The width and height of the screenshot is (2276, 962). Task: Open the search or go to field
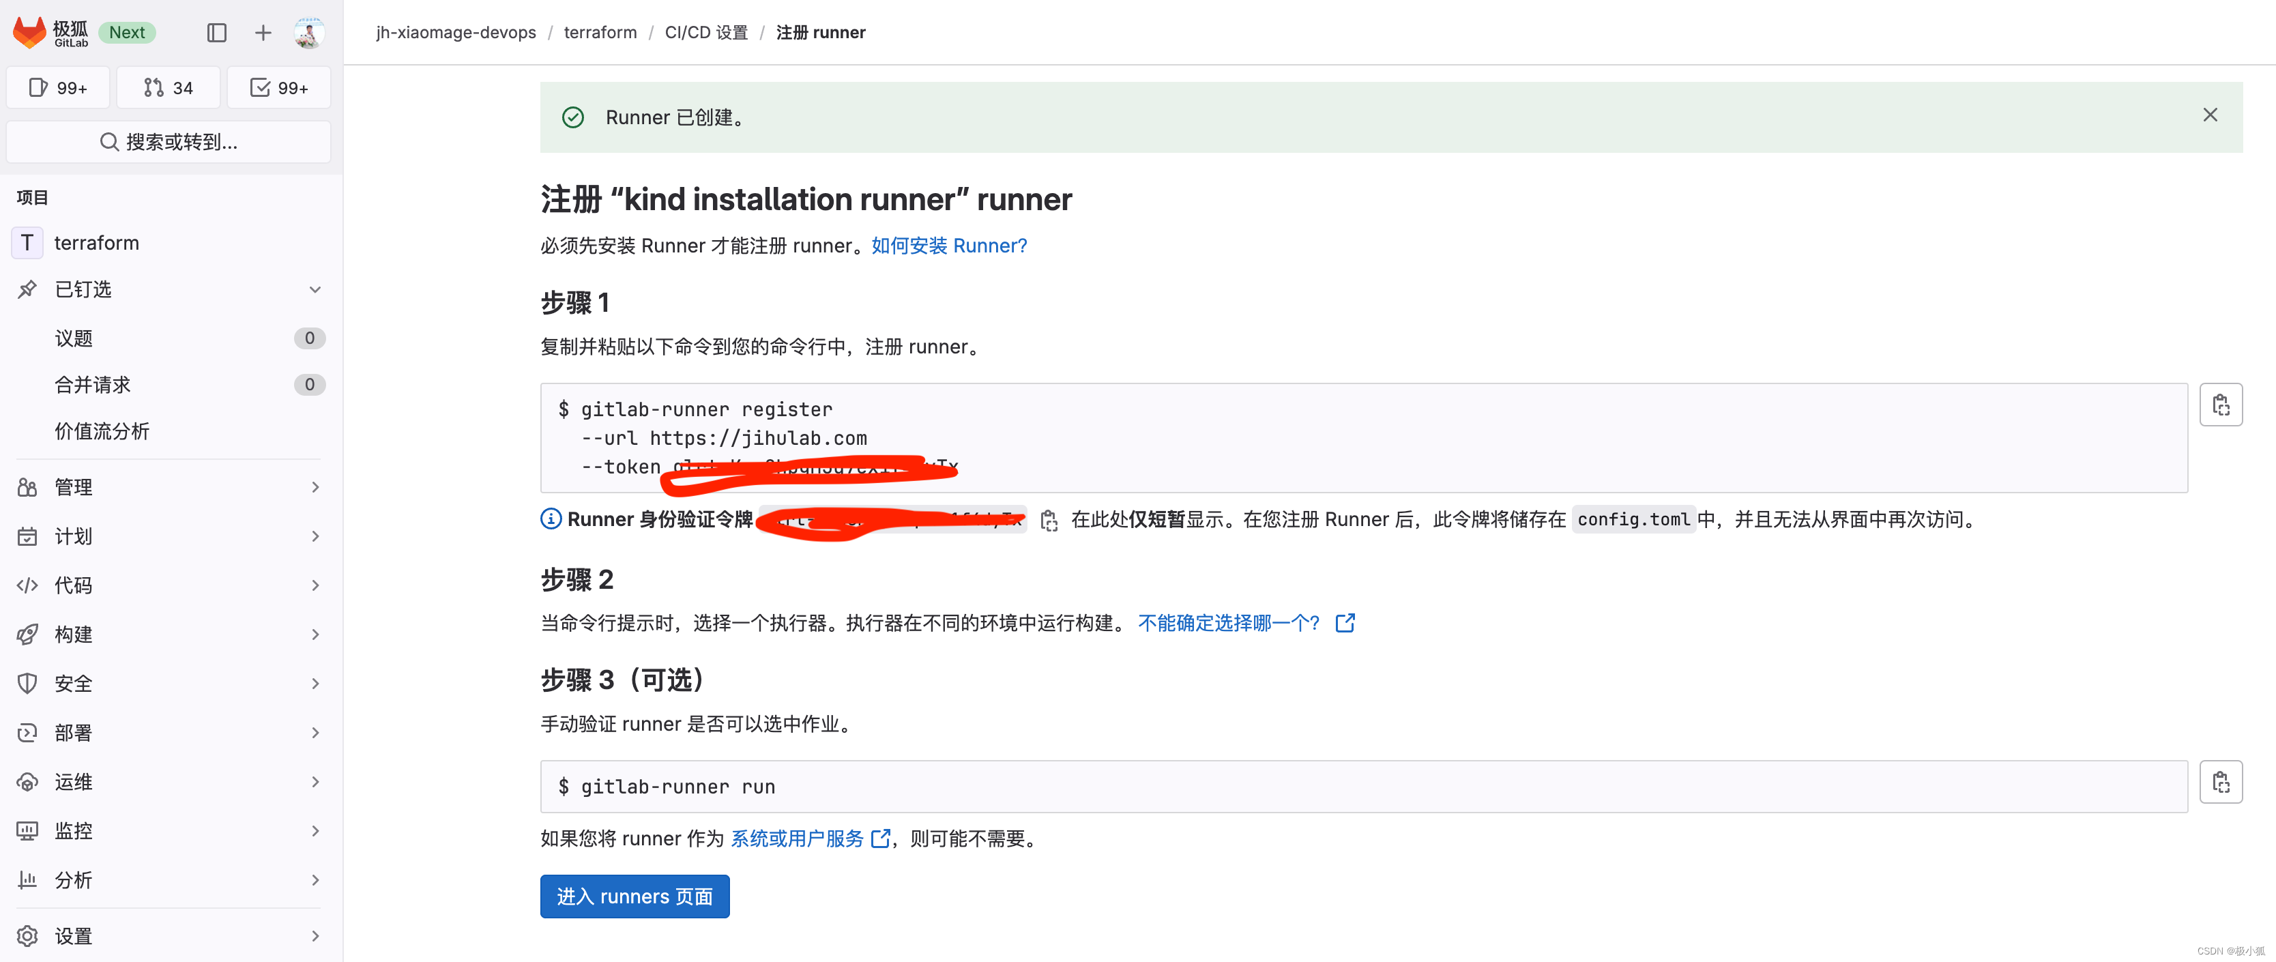pos(168,141)
